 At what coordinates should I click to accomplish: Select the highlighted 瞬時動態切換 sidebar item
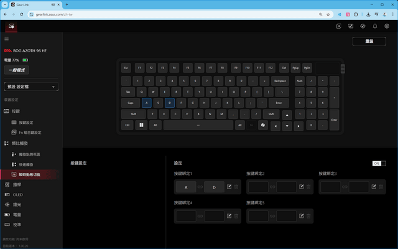(x=30, y=174)
